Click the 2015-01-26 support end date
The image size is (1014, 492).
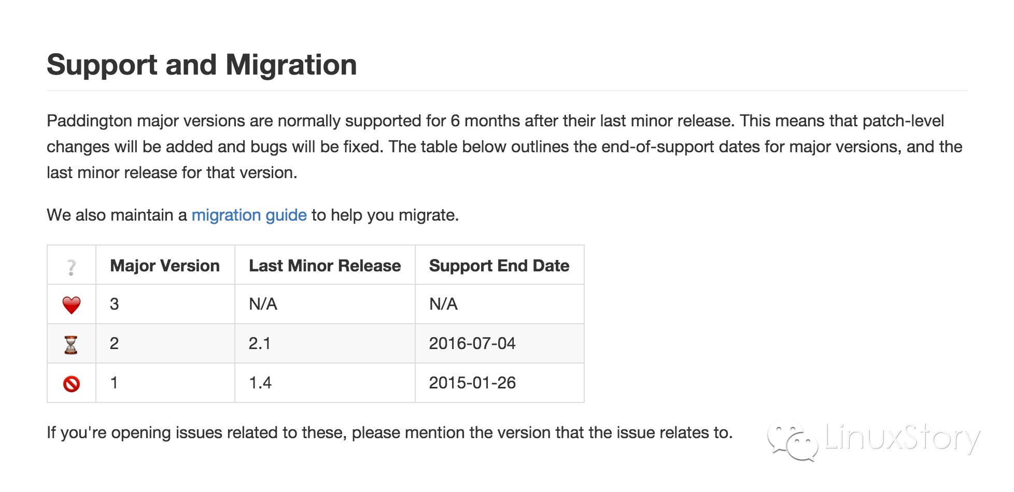pyautogui.click(x=472, y=383)
